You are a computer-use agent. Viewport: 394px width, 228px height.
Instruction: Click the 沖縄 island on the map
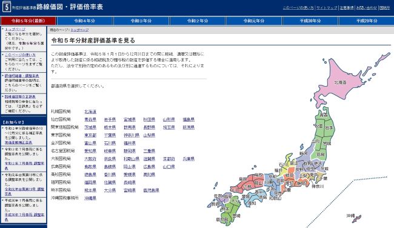[357, 219]
